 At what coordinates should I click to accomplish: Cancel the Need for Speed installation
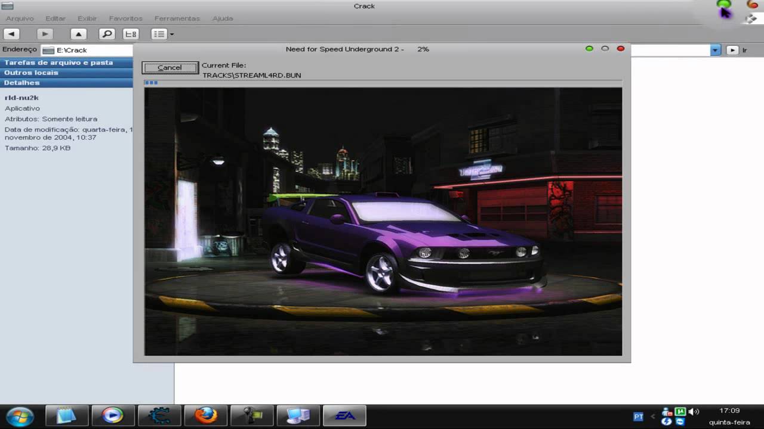[170, 67]
